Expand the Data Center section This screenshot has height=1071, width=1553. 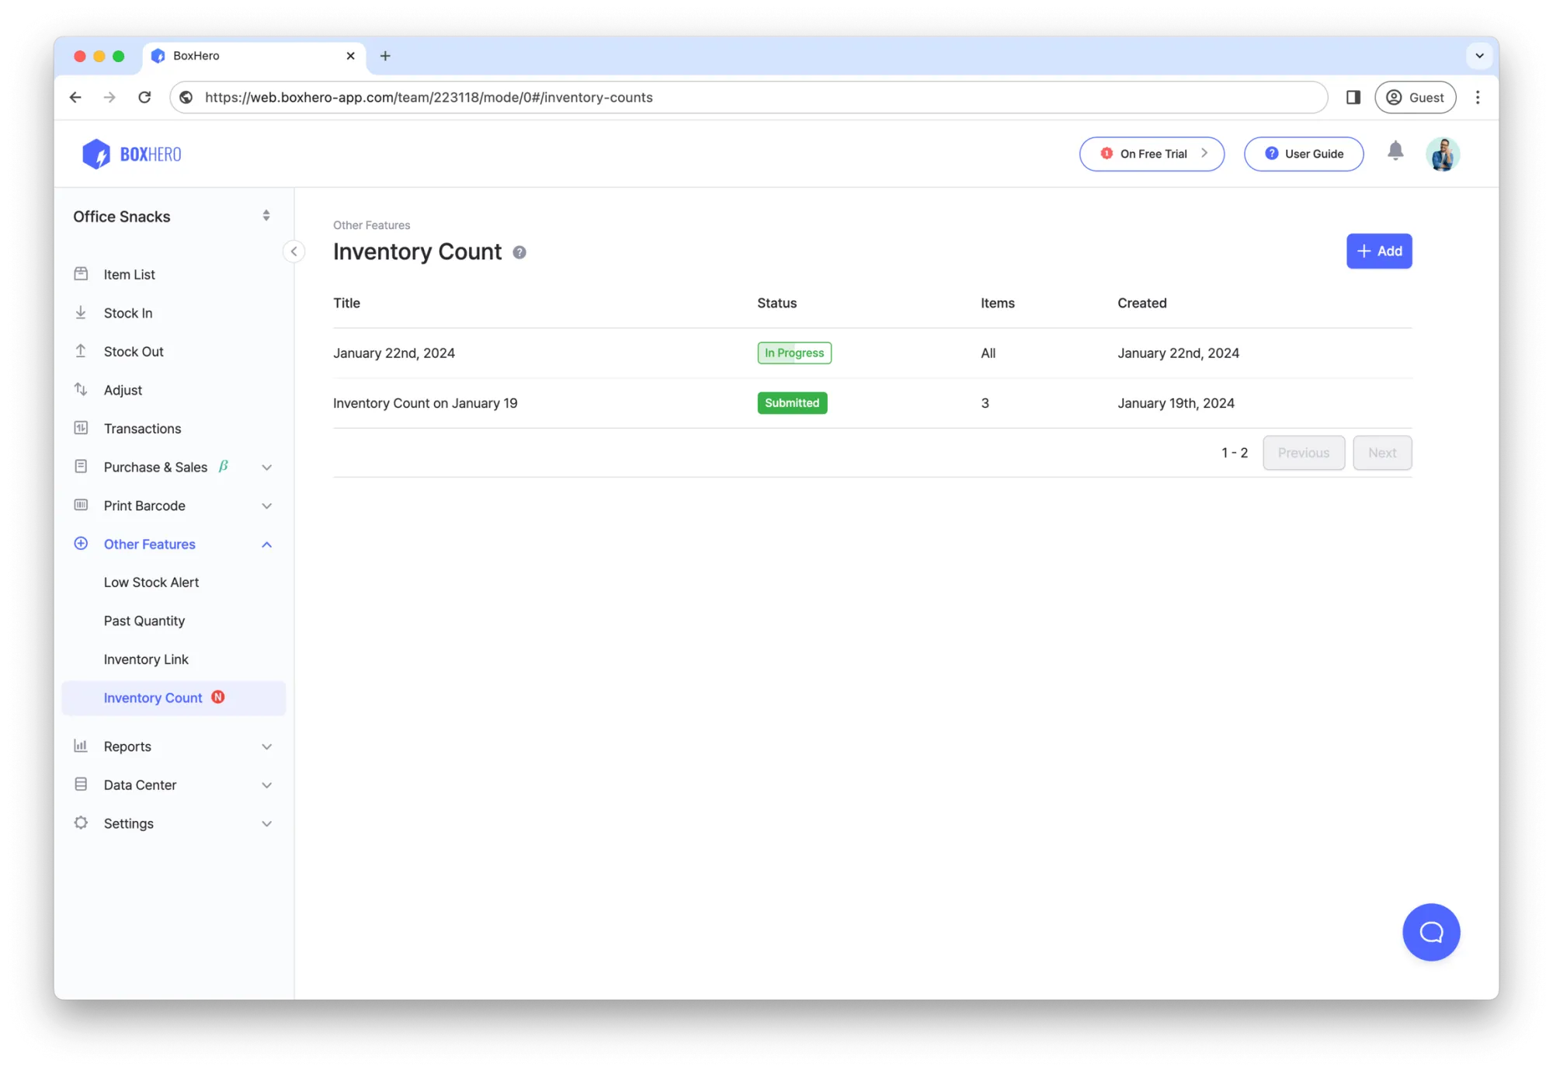[267, 784]
